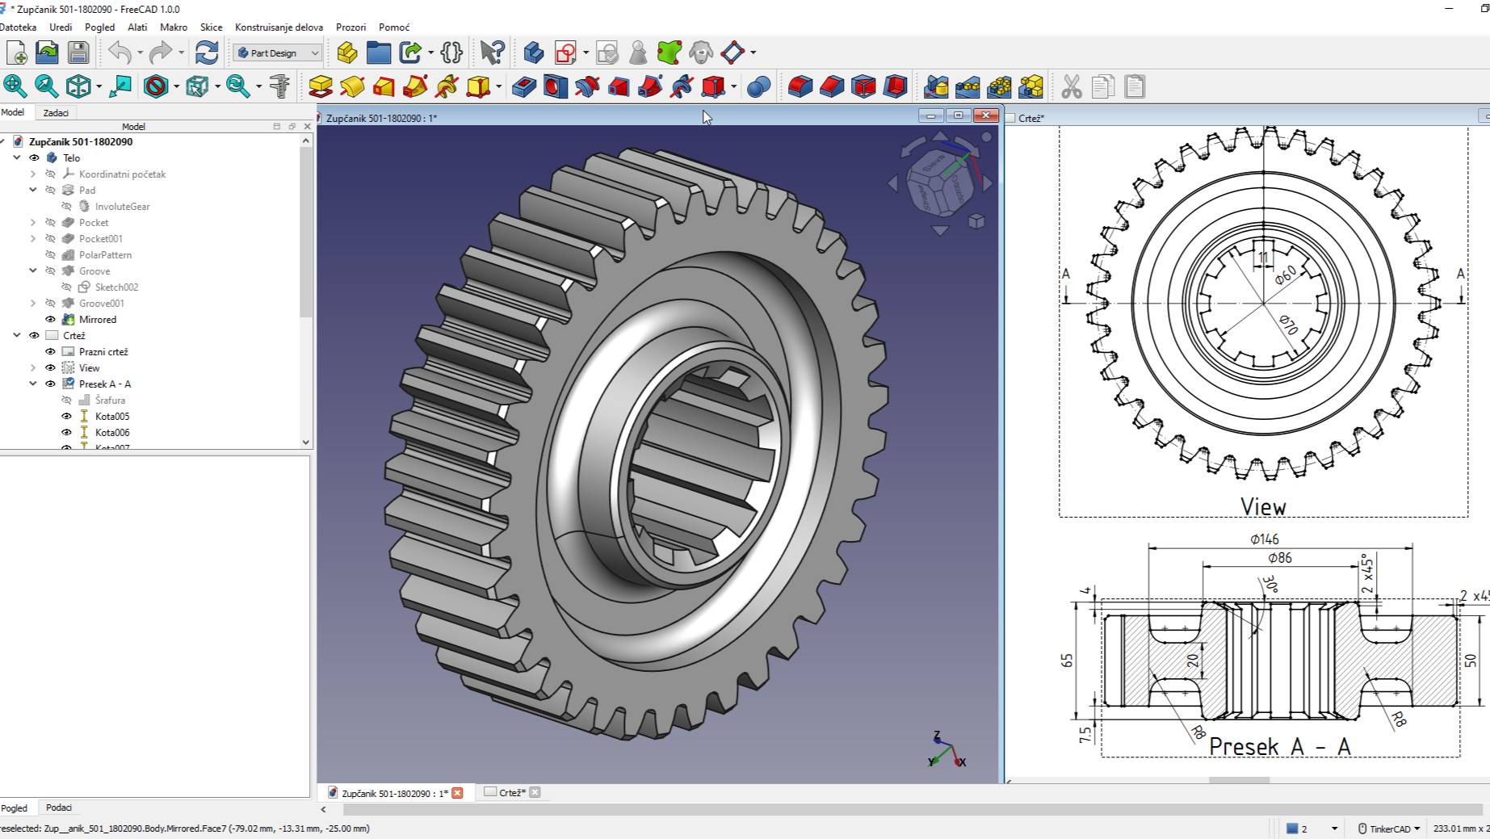Click the Fit All zoom icon
The height and width of the screenshot is (839, 1490).
(x=15, y=86)
